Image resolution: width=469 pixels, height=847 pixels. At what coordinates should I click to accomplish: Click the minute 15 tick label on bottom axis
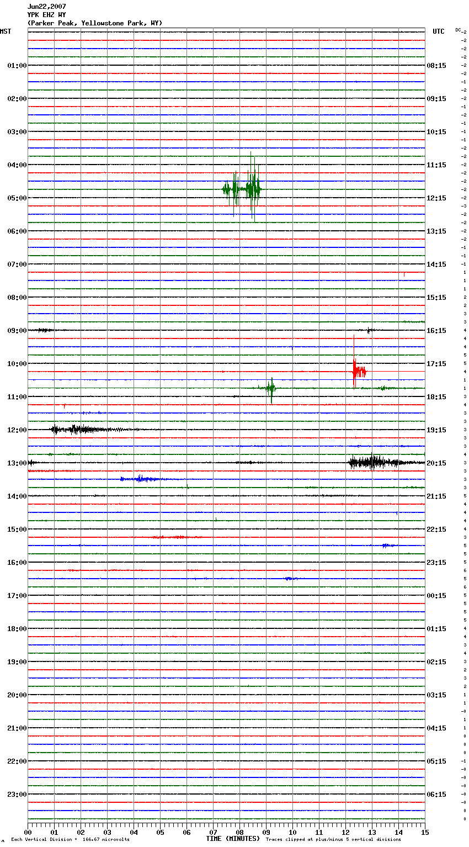[425, 832]
